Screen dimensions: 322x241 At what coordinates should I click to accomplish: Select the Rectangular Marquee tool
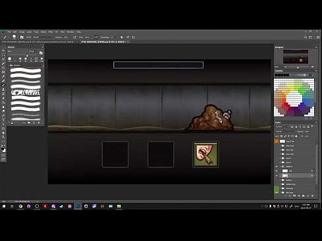click(3, 55)
